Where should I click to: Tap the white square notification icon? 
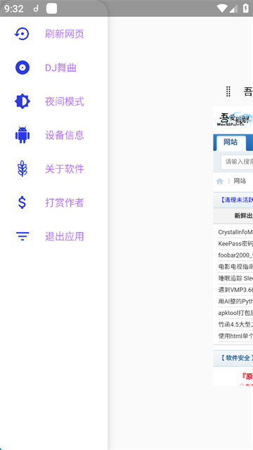pyautogui.click(x=51, y=8)
